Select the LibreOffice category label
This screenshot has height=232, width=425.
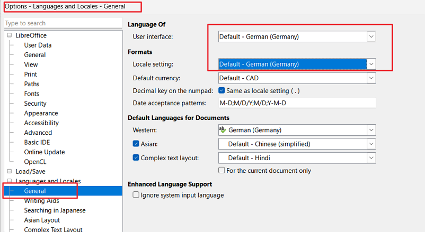(x=31, y=35)
